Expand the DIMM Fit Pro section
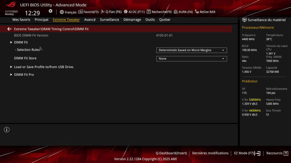 (x=24, y=74)
